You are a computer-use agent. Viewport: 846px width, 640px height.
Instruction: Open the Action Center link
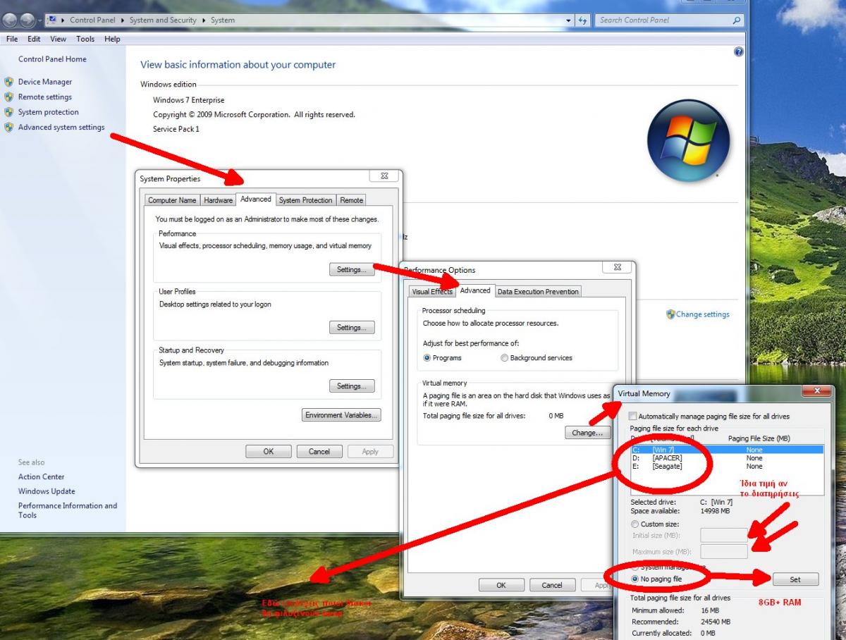[41, 476]
